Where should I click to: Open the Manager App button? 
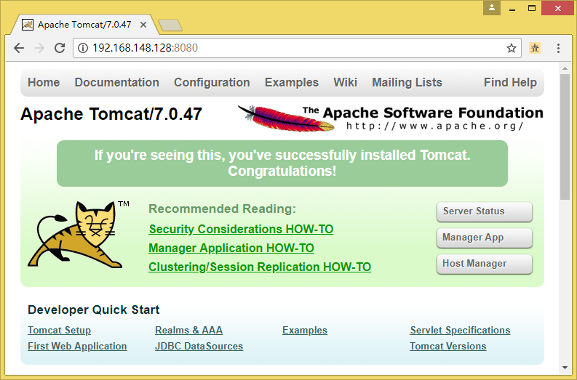pyautogui.click(x=484, y=238)
